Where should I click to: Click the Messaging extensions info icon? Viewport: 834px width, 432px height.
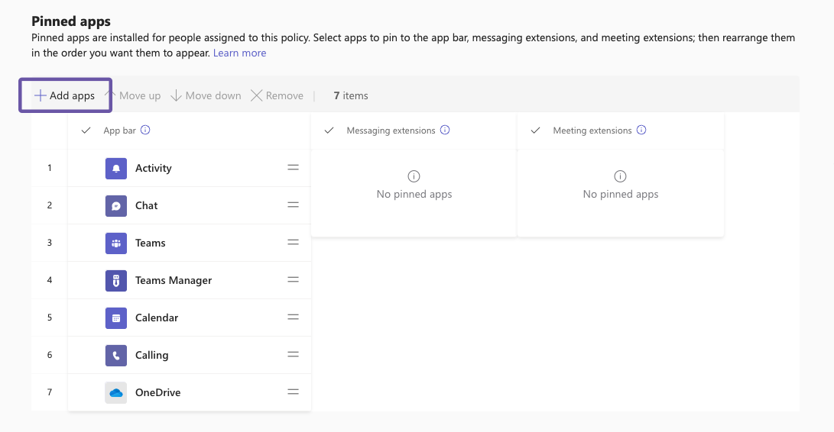point(445,131)
